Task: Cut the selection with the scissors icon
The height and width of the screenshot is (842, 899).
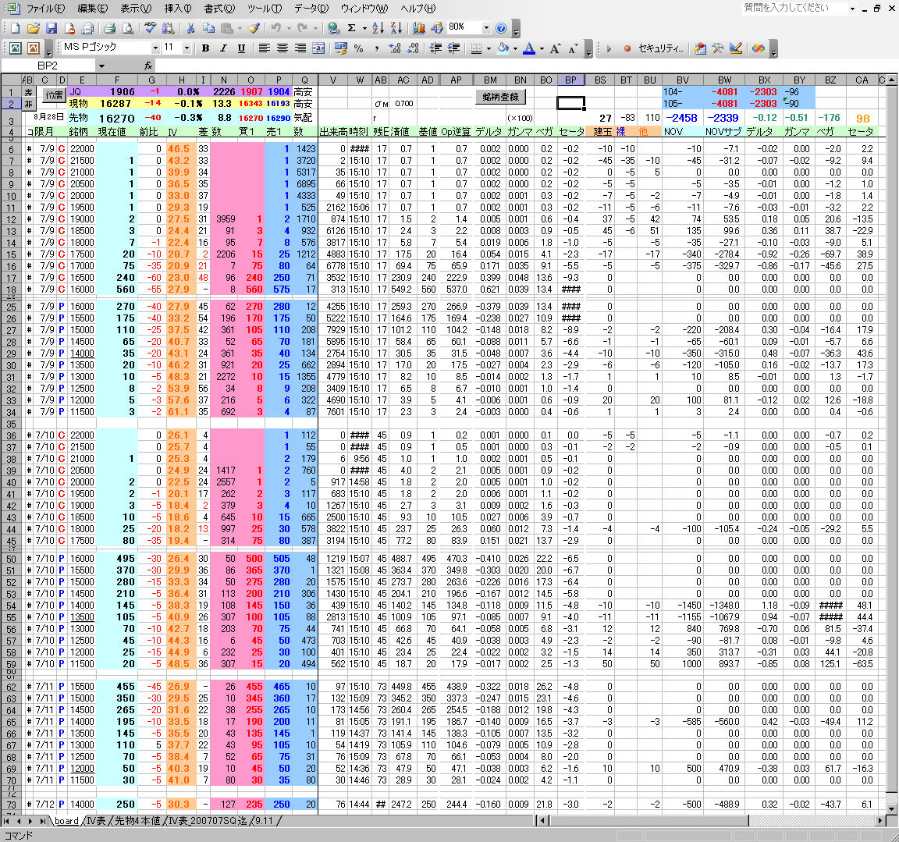Action: coord(191,27)
